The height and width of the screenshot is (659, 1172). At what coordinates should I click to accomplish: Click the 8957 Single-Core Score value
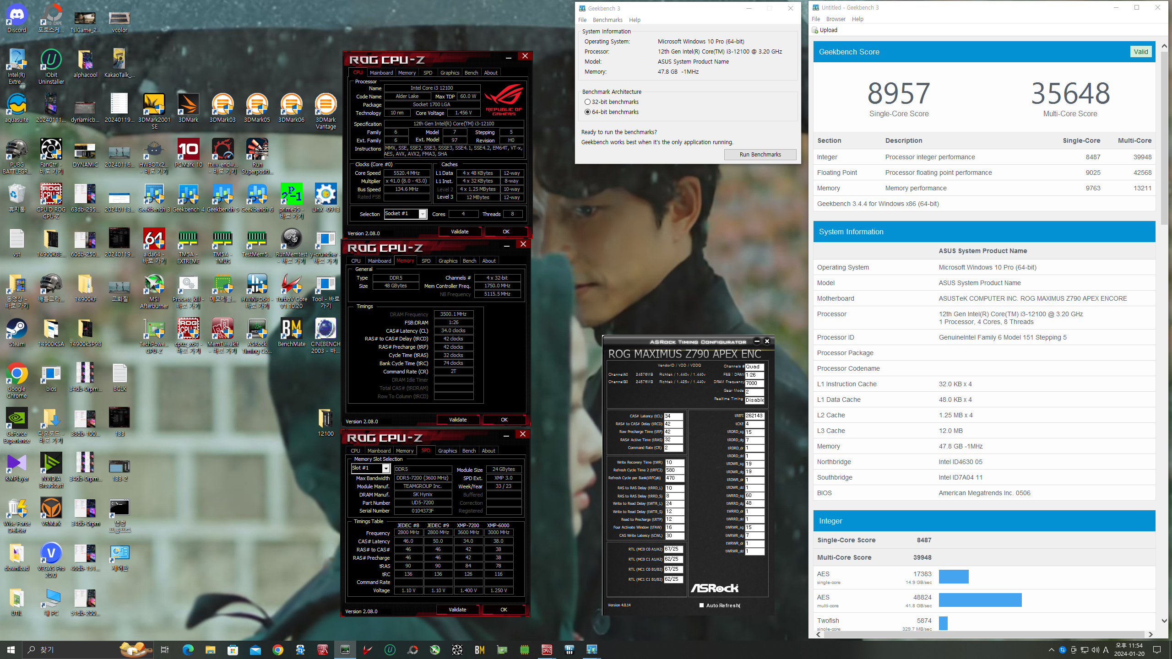tap(899, 93)
